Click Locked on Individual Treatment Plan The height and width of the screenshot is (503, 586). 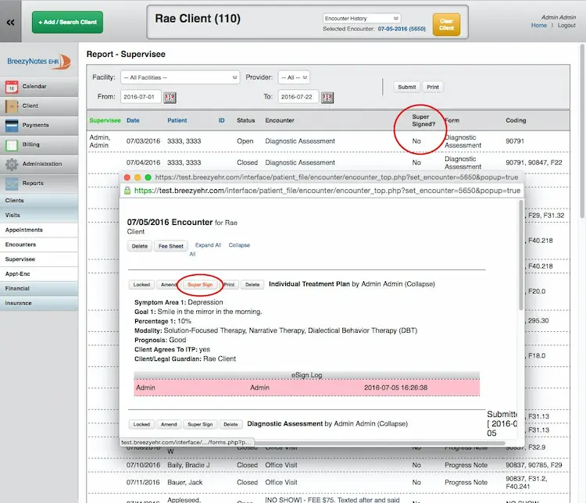(x=141, y=285)
